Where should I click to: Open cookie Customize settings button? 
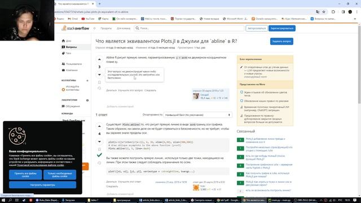(x=43, y=185)
